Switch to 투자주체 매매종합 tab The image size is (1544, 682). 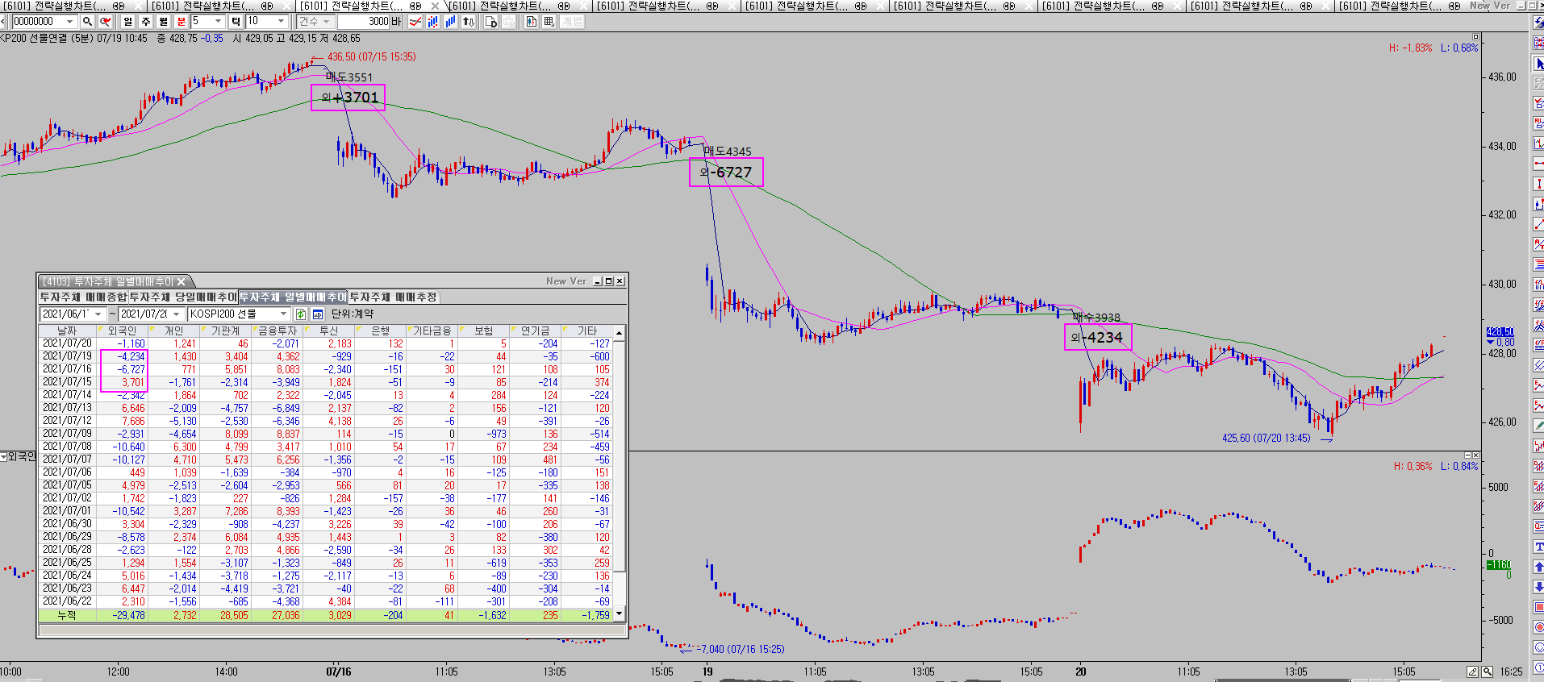click(x=83, y=297)
